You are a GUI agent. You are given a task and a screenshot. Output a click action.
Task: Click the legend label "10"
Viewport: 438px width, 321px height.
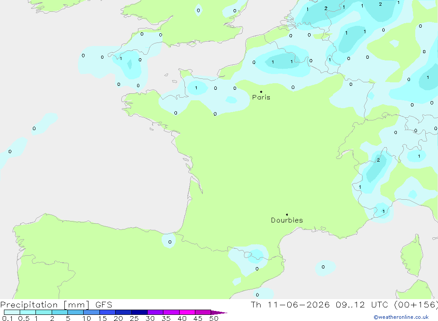87,318
